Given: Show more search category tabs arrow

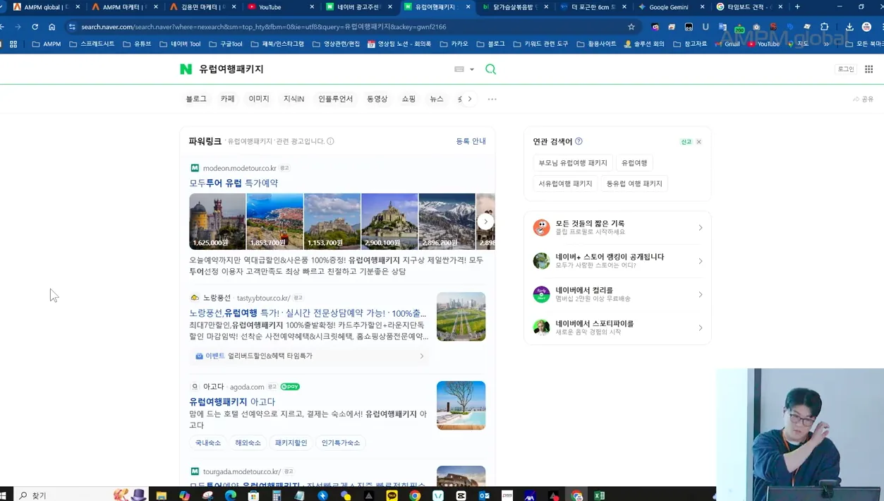Looking at the screenshot, I should coord(470,99).
